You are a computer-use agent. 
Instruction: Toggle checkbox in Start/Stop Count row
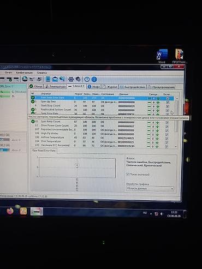click(168, 106)
